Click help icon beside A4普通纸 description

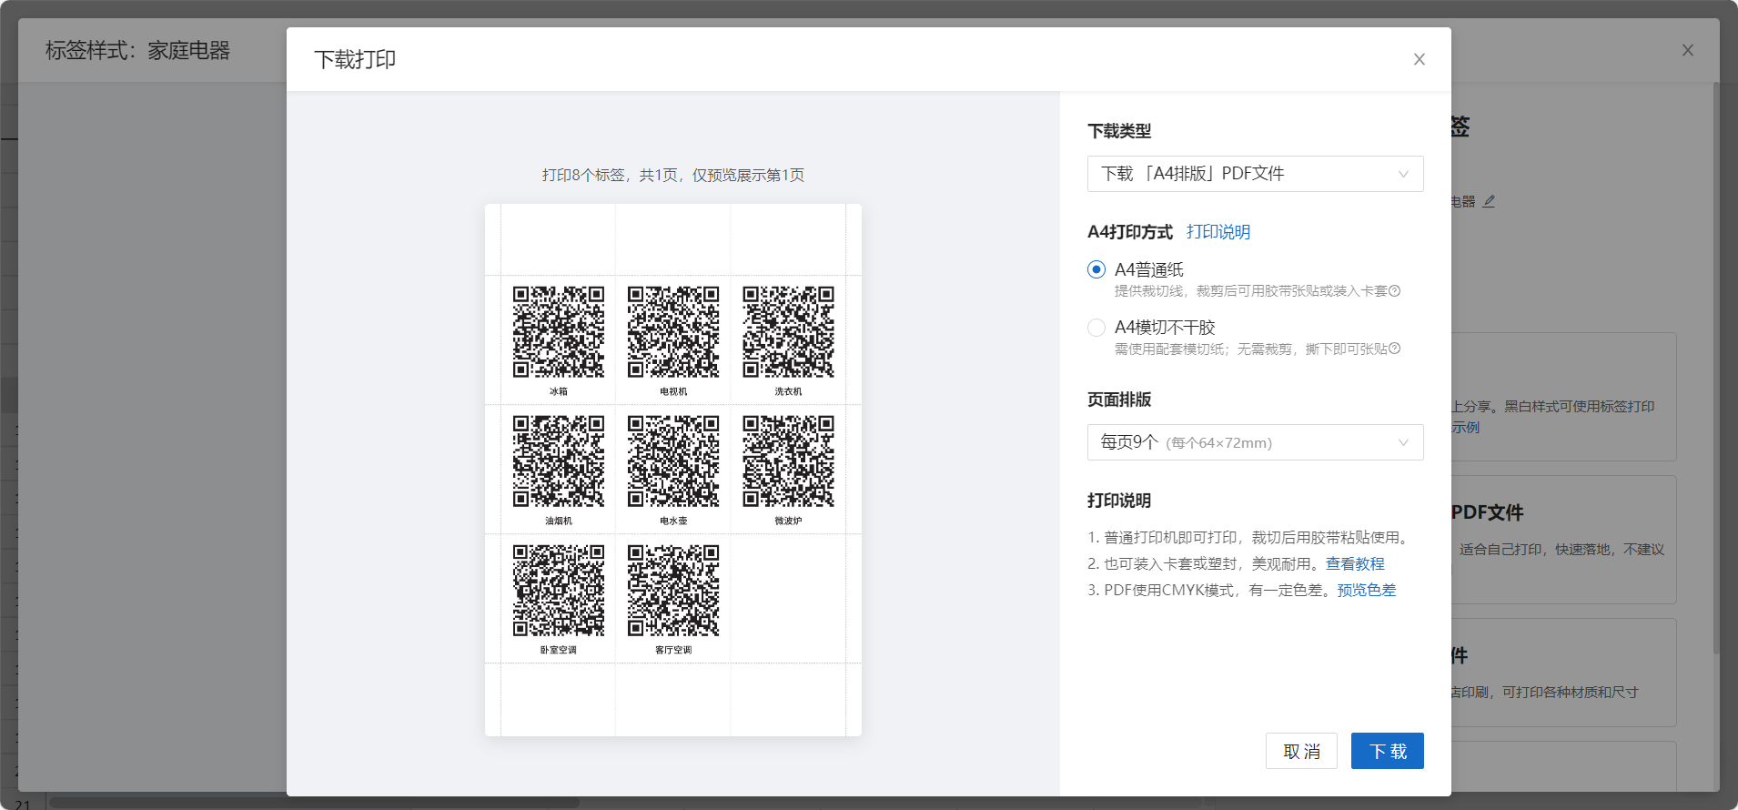1394,291
